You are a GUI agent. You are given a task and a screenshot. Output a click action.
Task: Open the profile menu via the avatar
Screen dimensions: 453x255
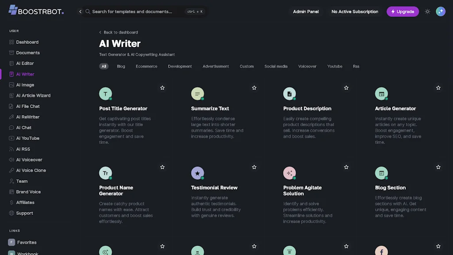(441, 12)
